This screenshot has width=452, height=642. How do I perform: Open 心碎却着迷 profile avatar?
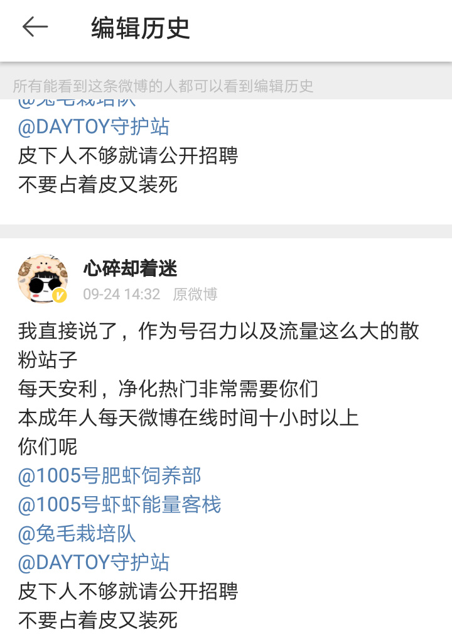tap(43, 279)
